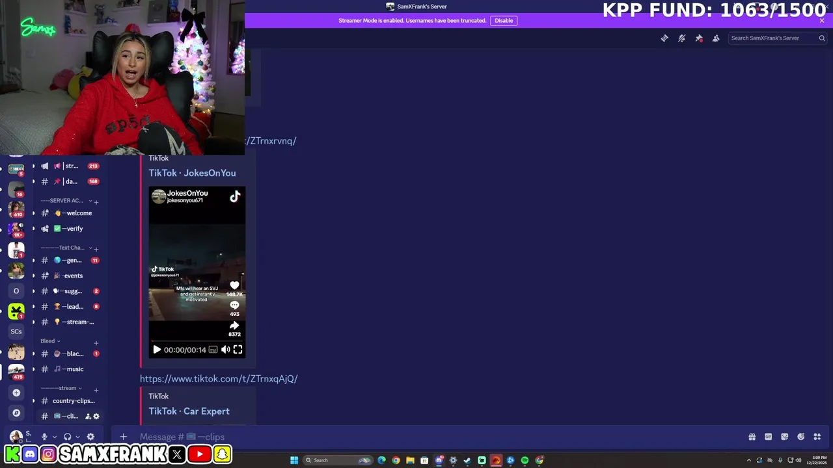Select the server icon with 610 badge
The image size is (833, 468).
(x=16, y=209)
